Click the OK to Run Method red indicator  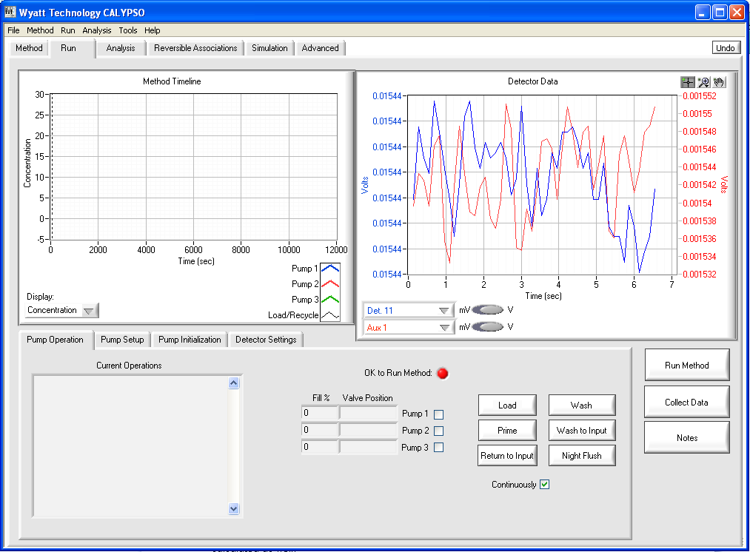(x=443, y=374)
